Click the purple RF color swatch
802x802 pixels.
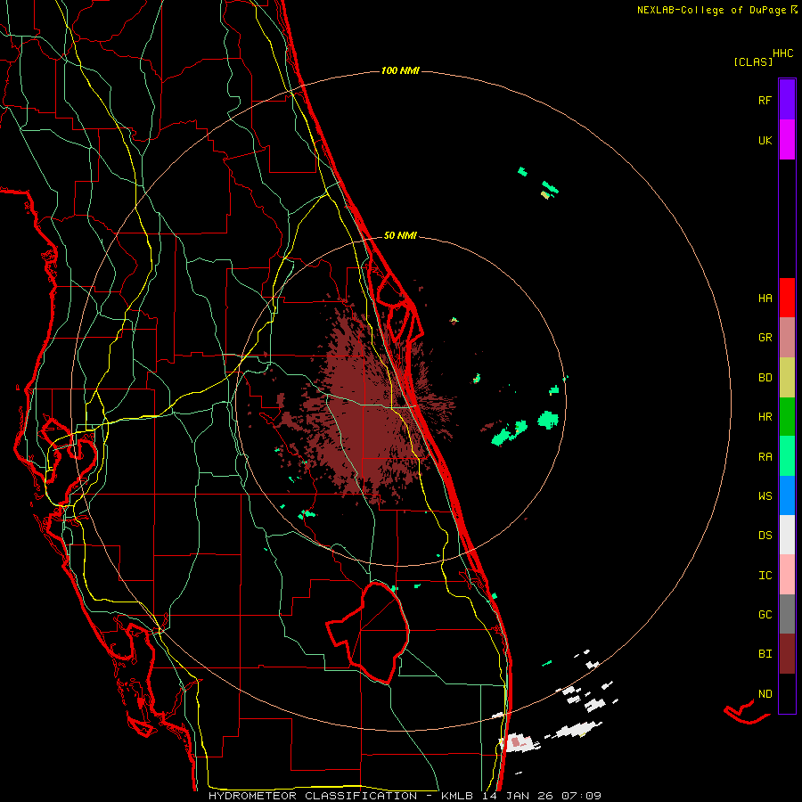pos(787,100)
